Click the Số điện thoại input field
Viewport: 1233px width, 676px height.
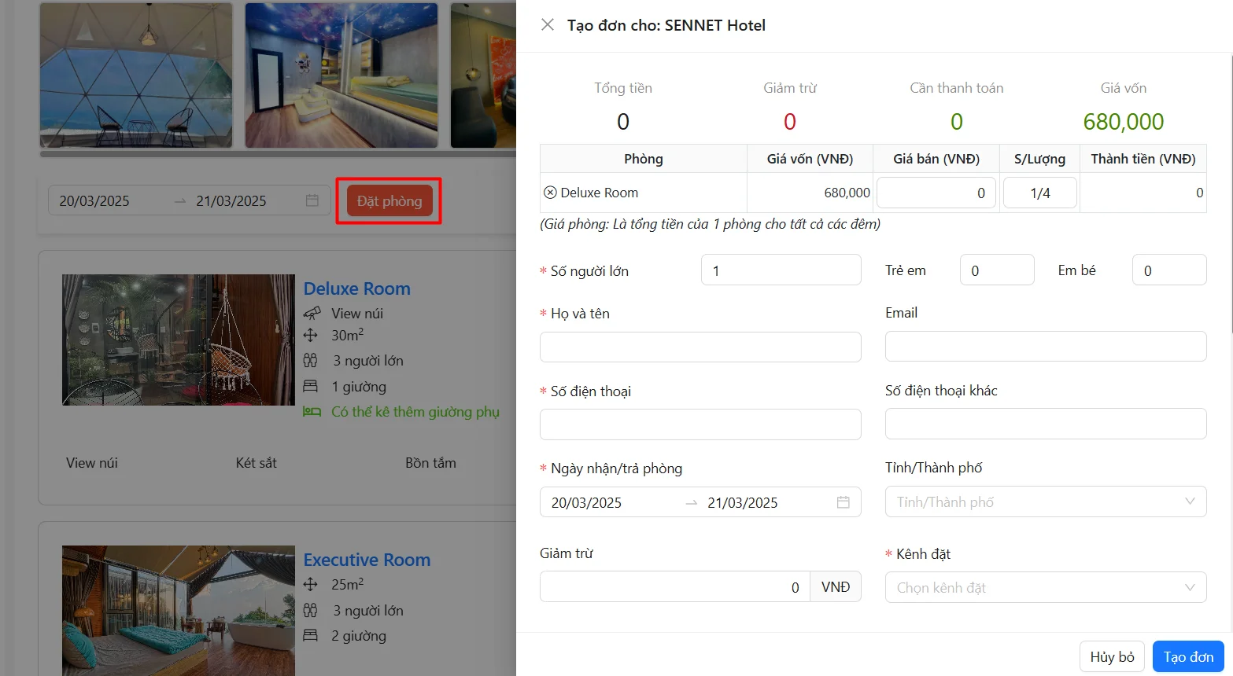[x=700, y=424]
